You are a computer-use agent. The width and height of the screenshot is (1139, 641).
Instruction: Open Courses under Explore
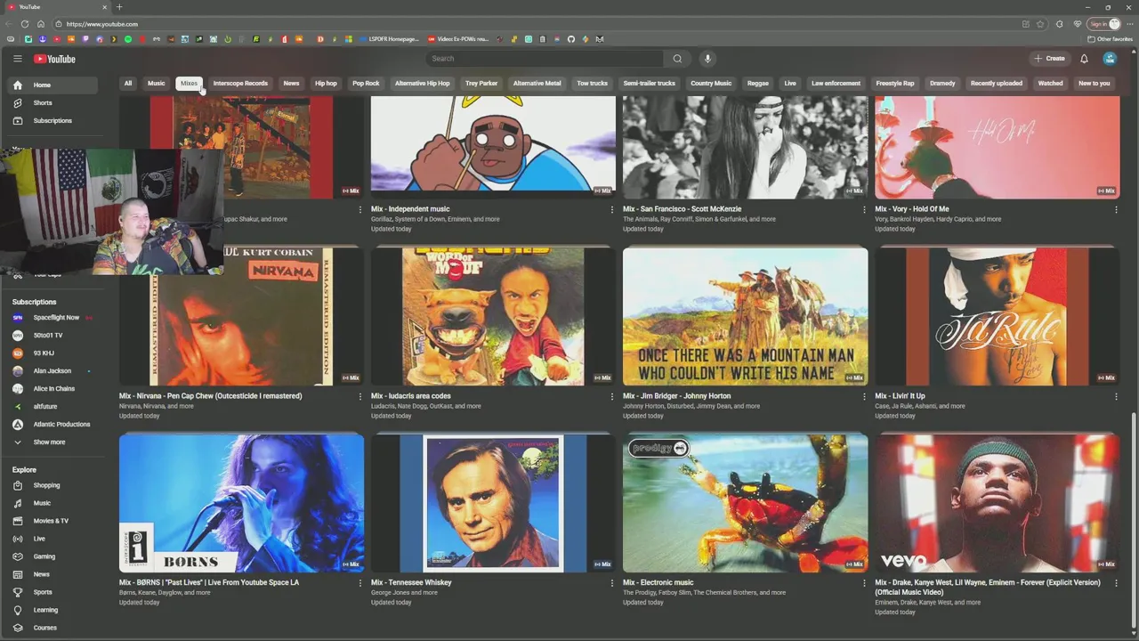[52, 628]
